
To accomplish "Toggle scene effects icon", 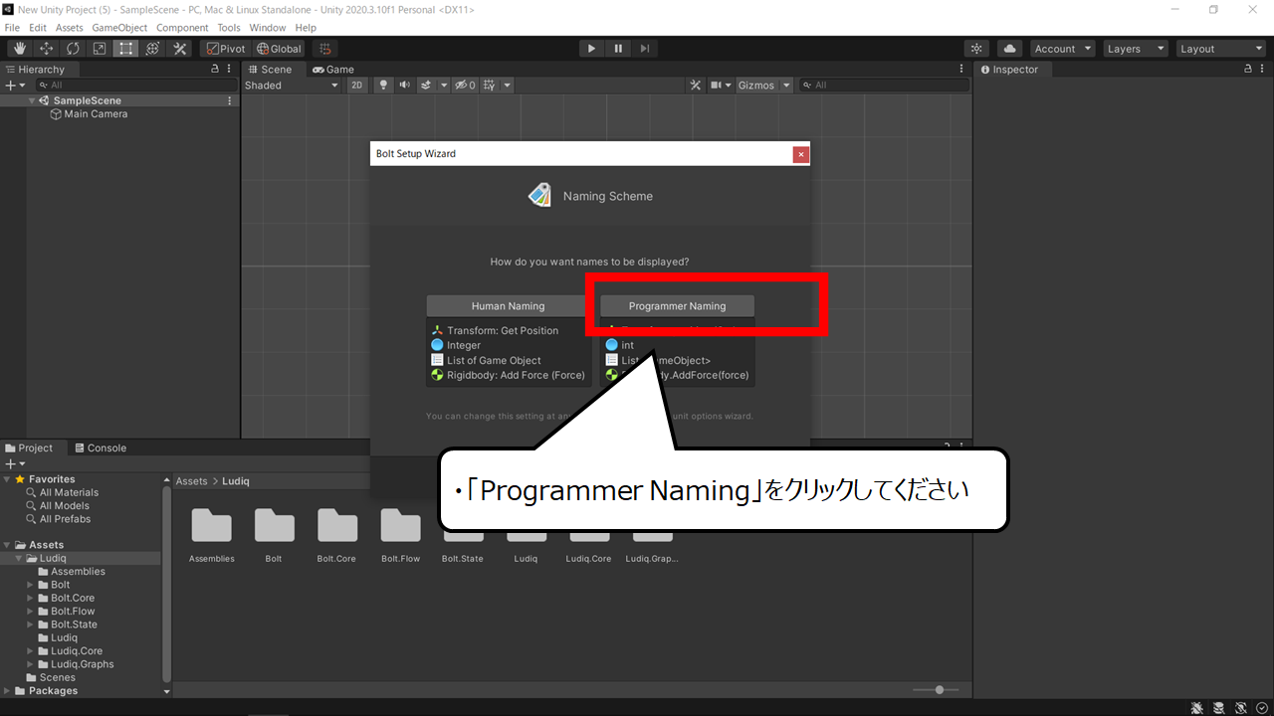I will tap(426, 86).
